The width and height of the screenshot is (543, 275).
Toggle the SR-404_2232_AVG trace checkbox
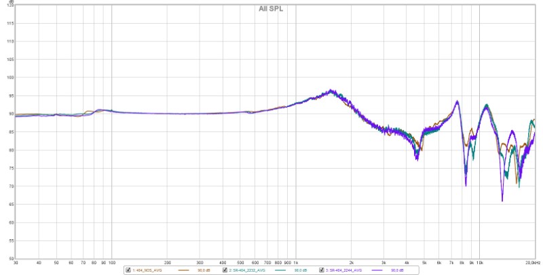(225, 270)
